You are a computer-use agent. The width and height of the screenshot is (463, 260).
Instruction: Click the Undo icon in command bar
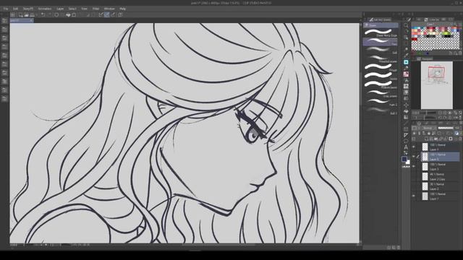tap(43, 14)
